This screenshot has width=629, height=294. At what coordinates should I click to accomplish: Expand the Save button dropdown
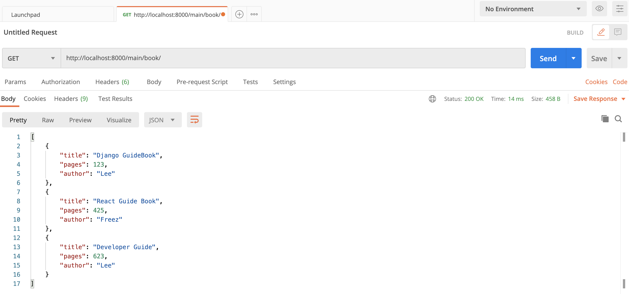click(x=619, y=58)
